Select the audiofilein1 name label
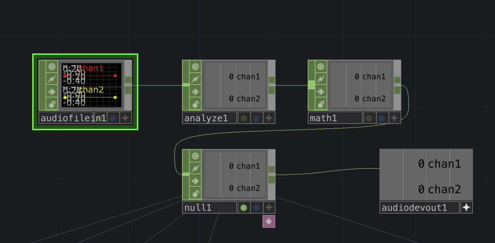 click(67, 118)
